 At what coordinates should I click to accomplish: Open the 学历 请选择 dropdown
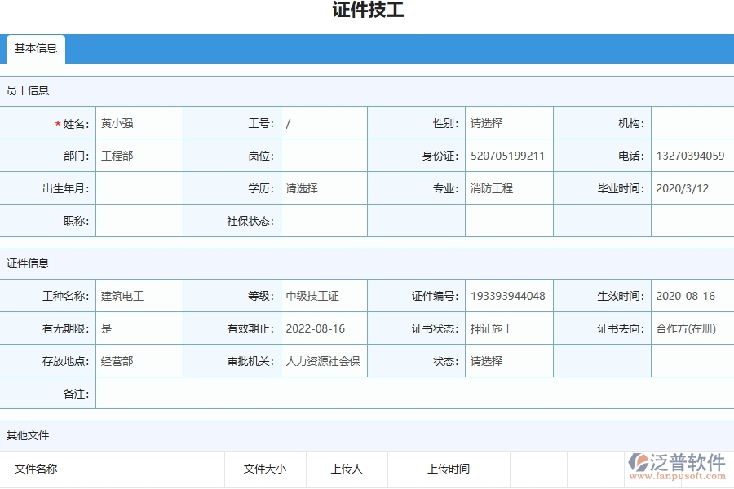(325, 188)
